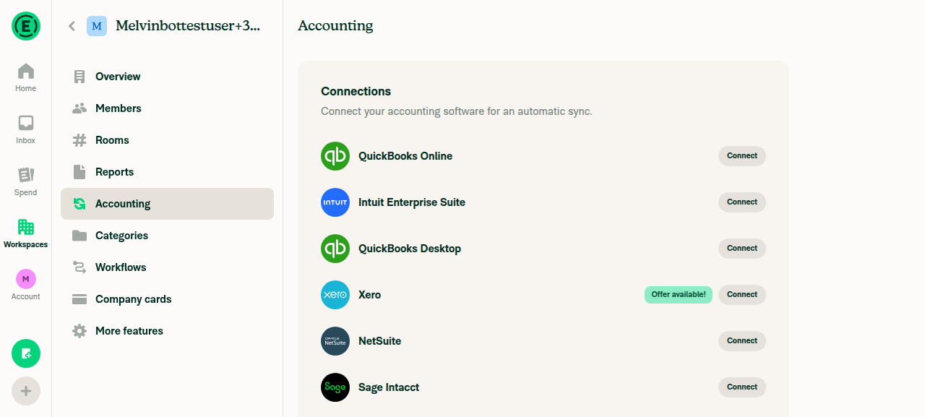Open the Rooms menu item
This screenshot has height=417, width=925.
167,140
